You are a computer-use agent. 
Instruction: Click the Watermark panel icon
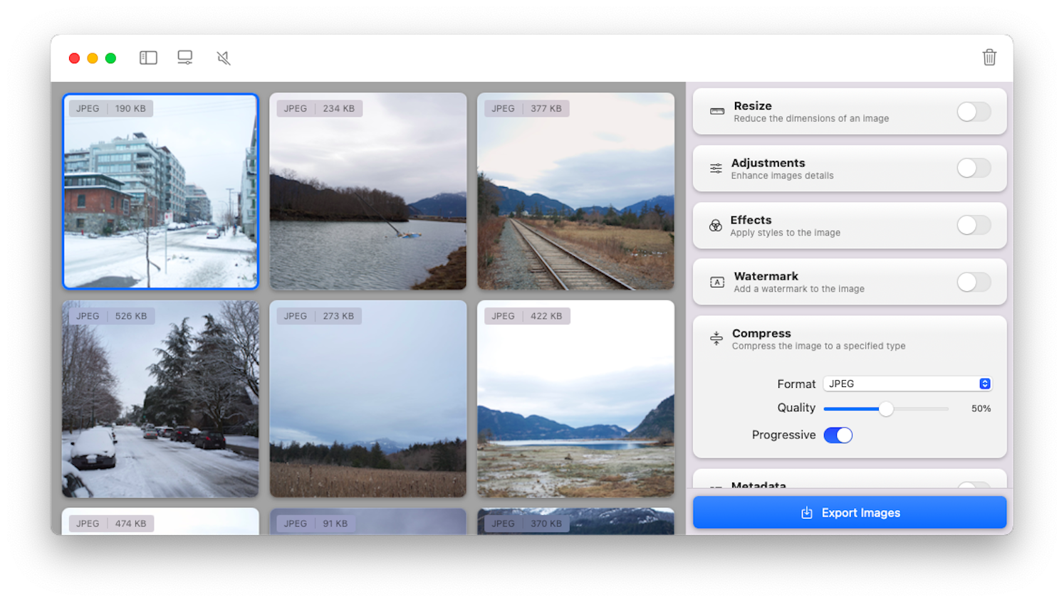pos(716,281)
